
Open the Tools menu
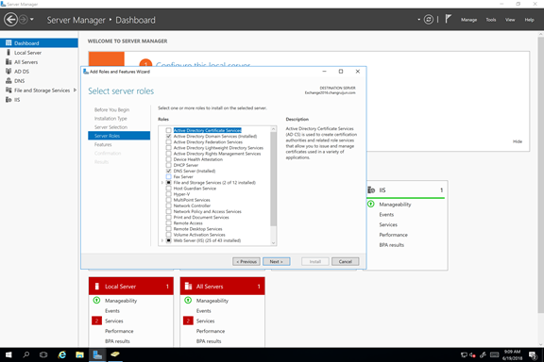(x=490, y=20)
